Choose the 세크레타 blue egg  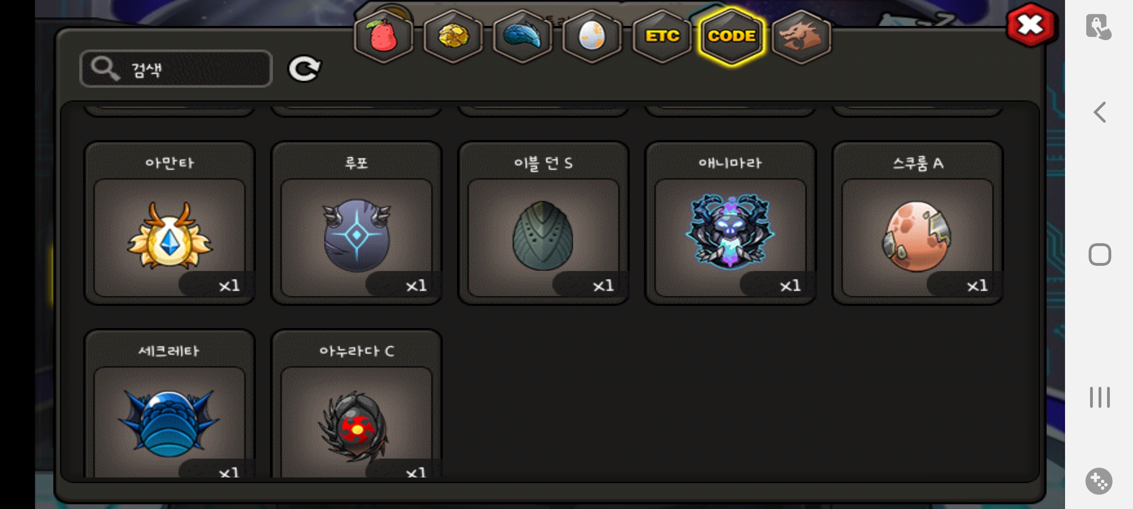169,404
